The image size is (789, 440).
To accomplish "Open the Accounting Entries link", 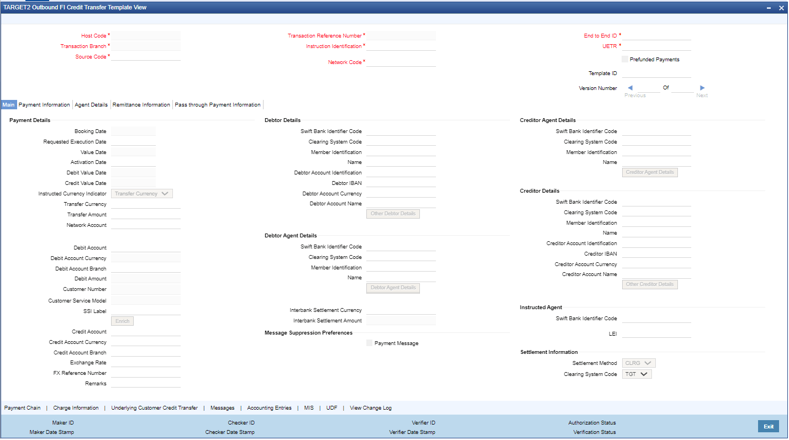I will point(269,408).
